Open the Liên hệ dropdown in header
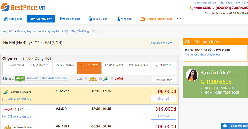 coord(242,3)
